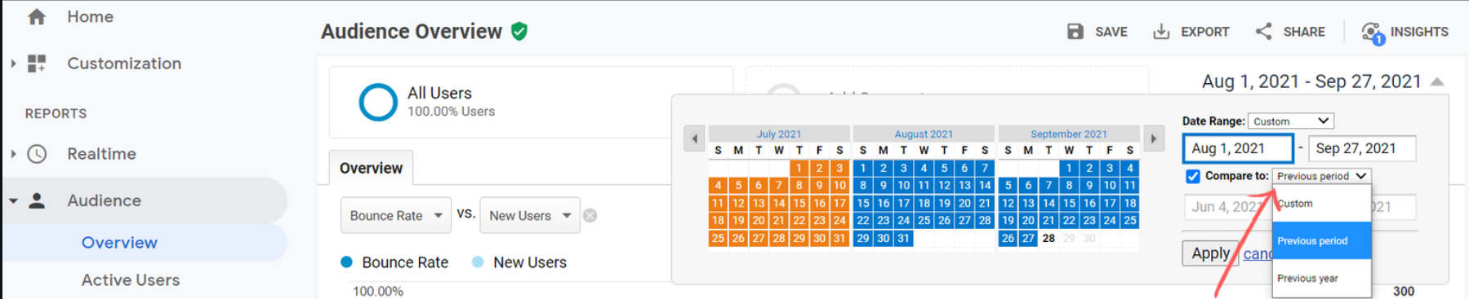Click the Realtime clock icon
The width and height of the screenshot is (1469, 299).
[x=37, y=154]
